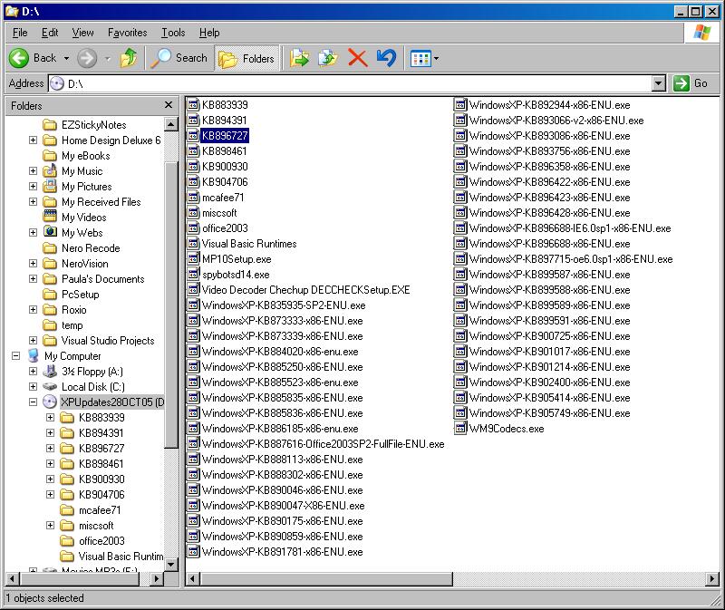Expand Home Design Deluxe 6 folder

(x=34, y=140)
